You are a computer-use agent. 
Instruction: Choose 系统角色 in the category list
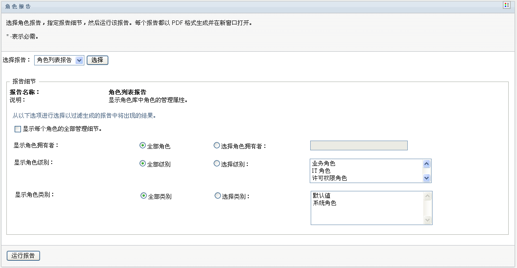325,203
